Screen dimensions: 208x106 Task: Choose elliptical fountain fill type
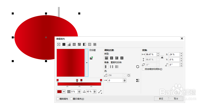point(111,58)
